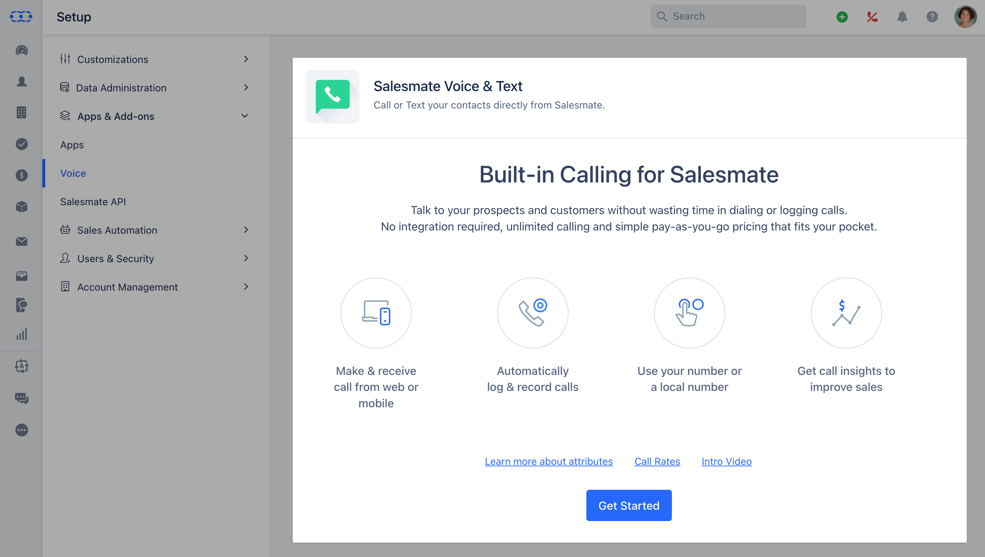Open the Account Management menu label
Viewport: 985px width, 557px height.
click(x=127, y=287)
